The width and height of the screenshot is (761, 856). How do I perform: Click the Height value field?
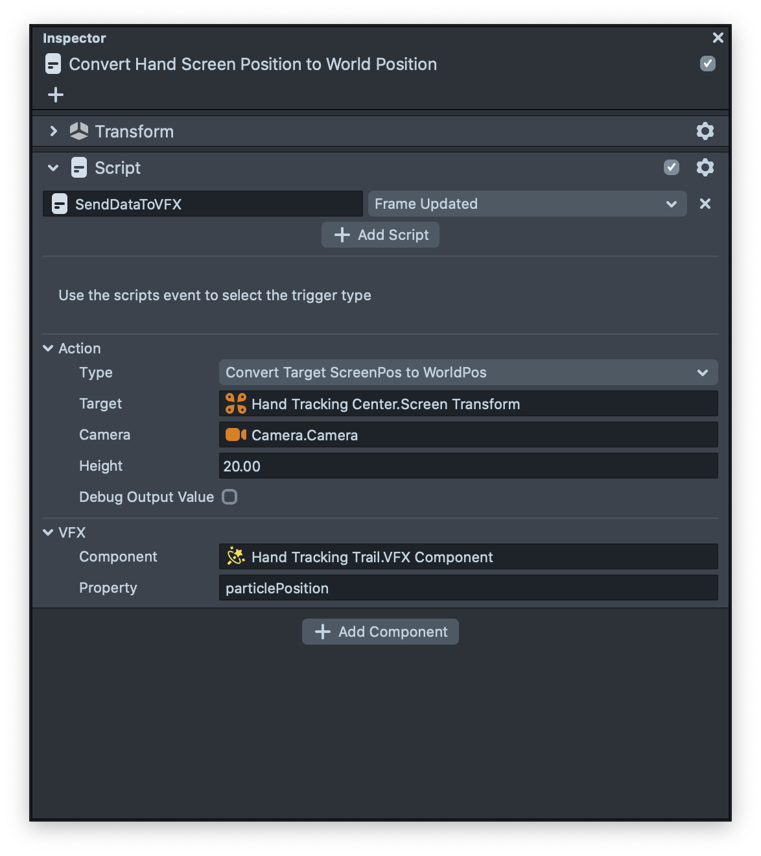(x=468, y=466)
